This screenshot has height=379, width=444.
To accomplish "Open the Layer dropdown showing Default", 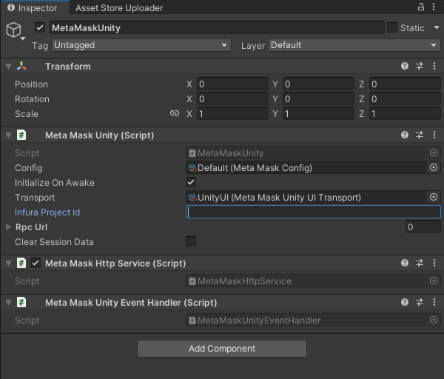I will click(x=354, y=45).
